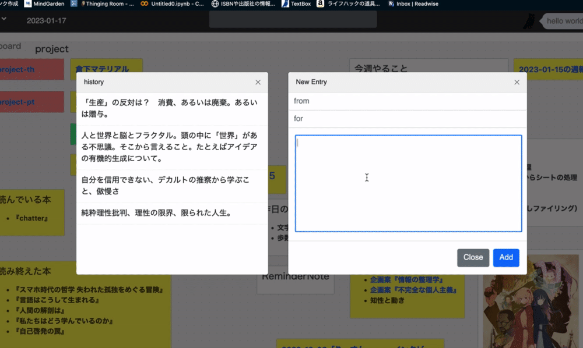583x348 pixels.
Task: Select the project tab
Action: (51, 49)
